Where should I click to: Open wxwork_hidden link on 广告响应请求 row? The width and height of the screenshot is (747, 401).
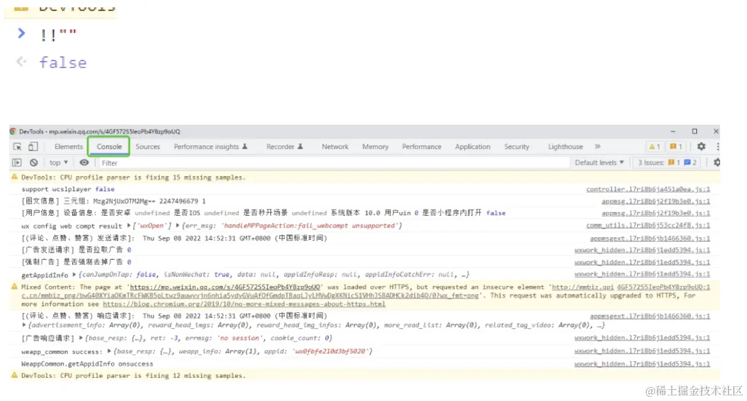tap(642, 338)
